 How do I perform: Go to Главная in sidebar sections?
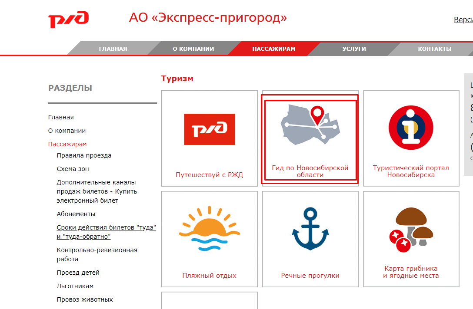tap(61, 117)
